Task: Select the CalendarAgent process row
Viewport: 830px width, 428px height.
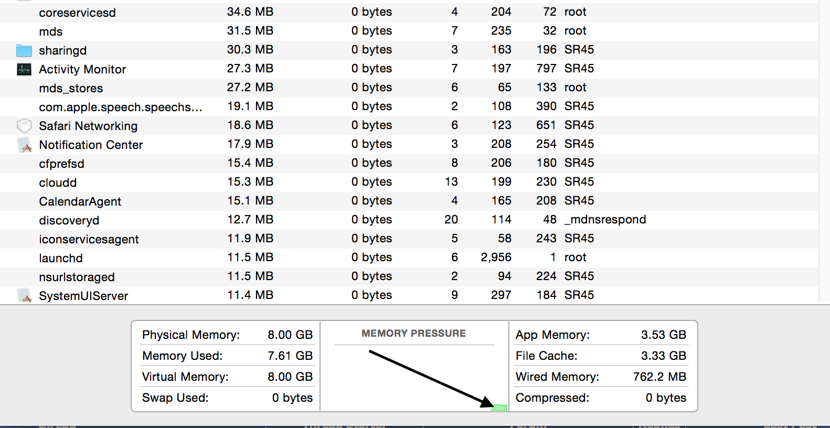Action: [x=409, y=201]
